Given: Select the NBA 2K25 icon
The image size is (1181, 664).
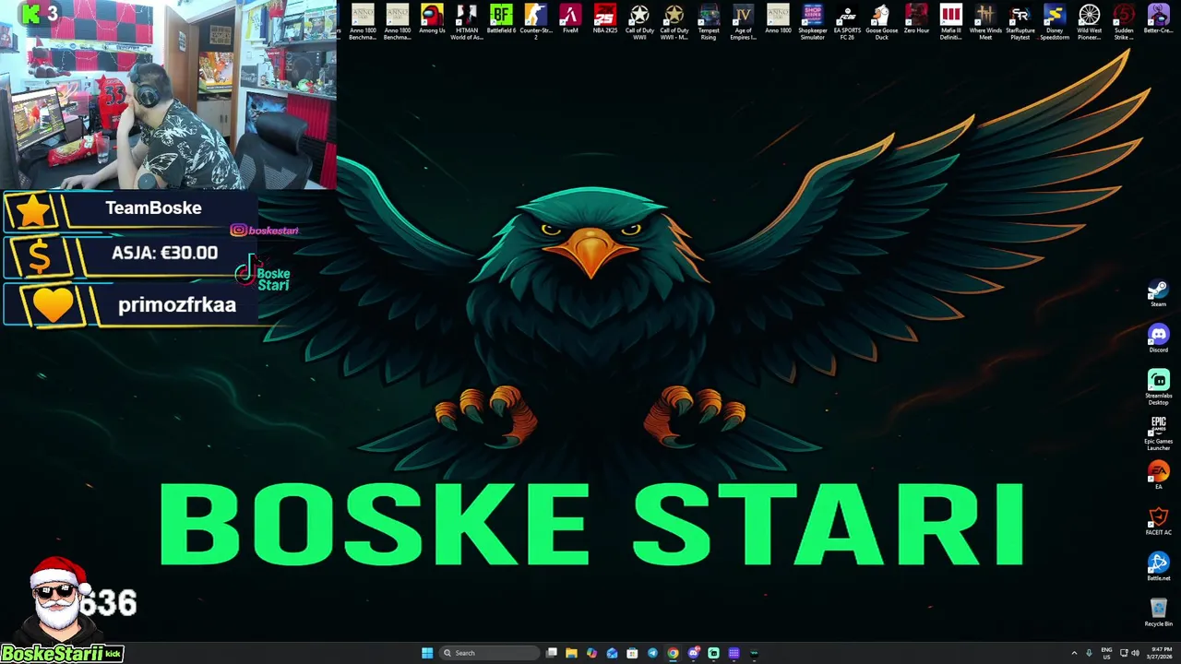Looking at the screenshot, I should (x=604, y=19).
